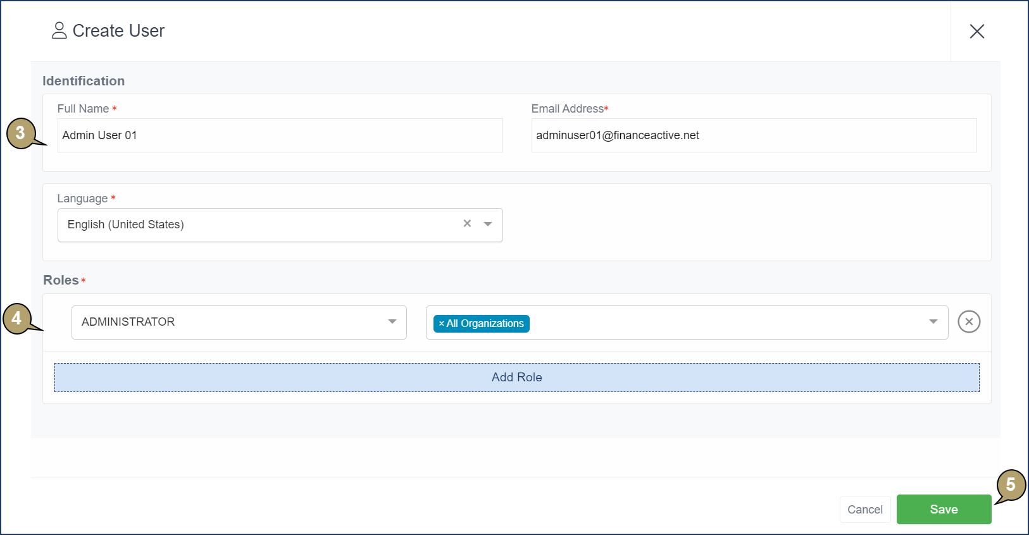The height and width of the screenshot is (535, 1029).
Task: Select the English (United States) language text
Action: [x=126, y=224]
